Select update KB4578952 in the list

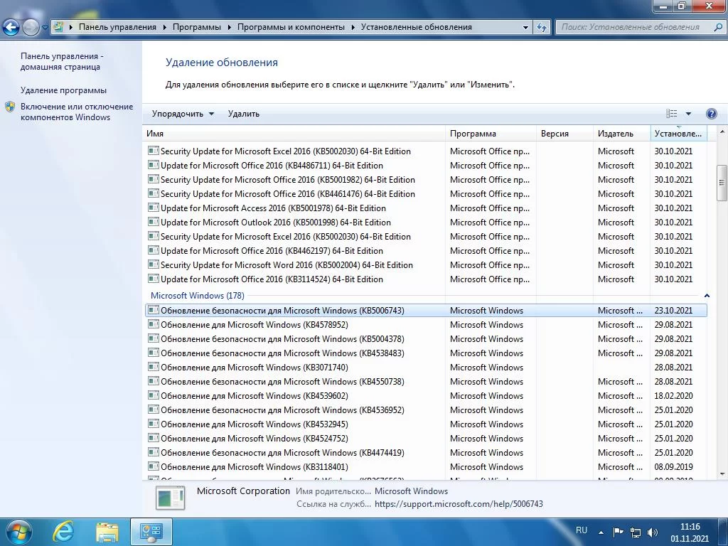[254, 325]
